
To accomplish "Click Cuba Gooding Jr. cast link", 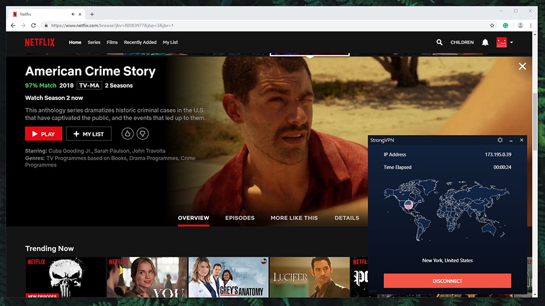I will click(70, 151).
